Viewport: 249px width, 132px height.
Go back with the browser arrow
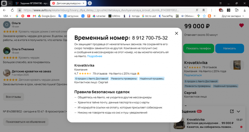pyautogui.click(x=4, y=10)
